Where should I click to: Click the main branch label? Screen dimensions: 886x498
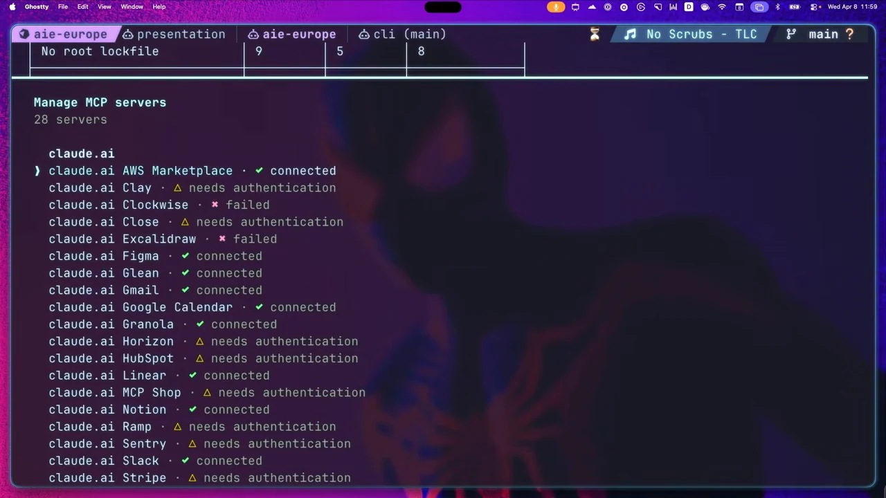[823, 34]
